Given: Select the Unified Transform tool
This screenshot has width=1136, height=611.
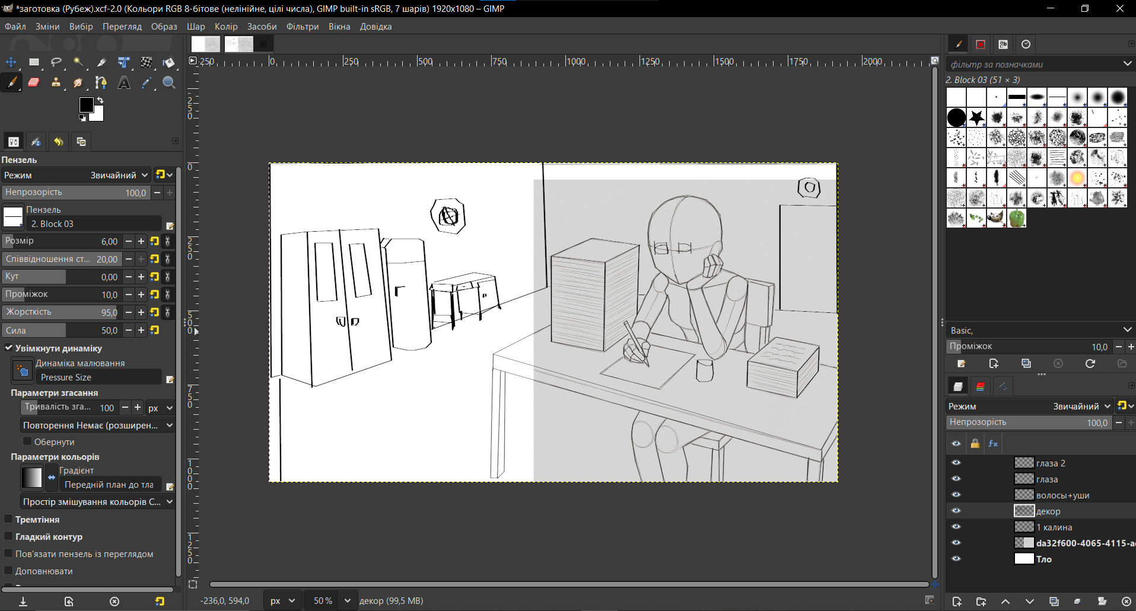Looking at the screenshot, I should [x=124, y=62].
